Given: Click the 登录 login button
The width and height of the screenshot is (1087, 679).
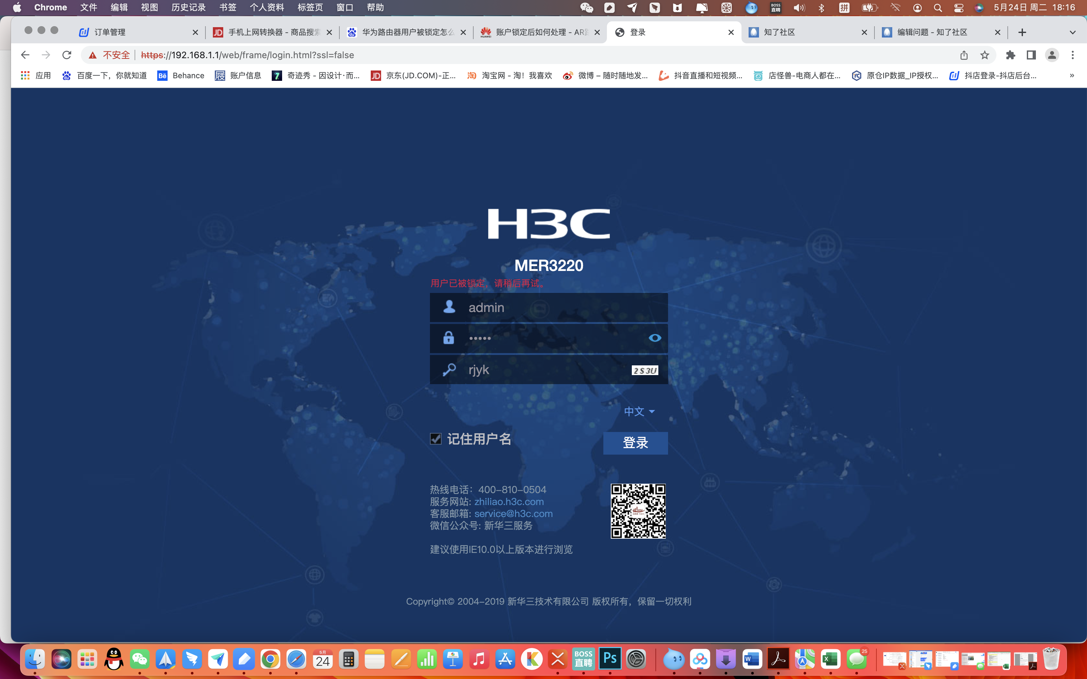Looking at the screenshot, I should [x=635, y=443].
